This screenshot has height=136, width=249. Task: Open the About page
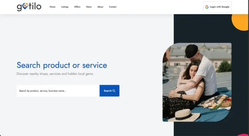point(100,7)
